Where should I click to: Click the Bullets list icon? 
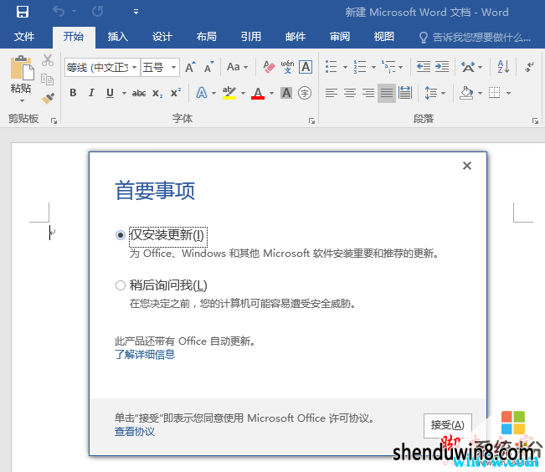(x=332, y=67)
